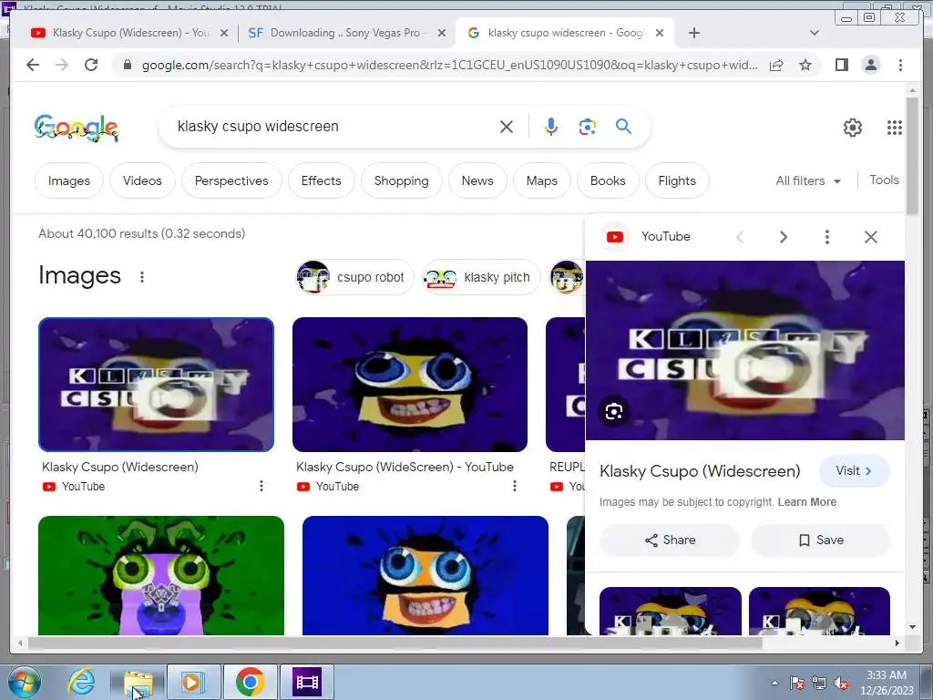Viewport: 933px width, 700px height.
Task: Open a new tab with the plus button
Action: point(693,33)
